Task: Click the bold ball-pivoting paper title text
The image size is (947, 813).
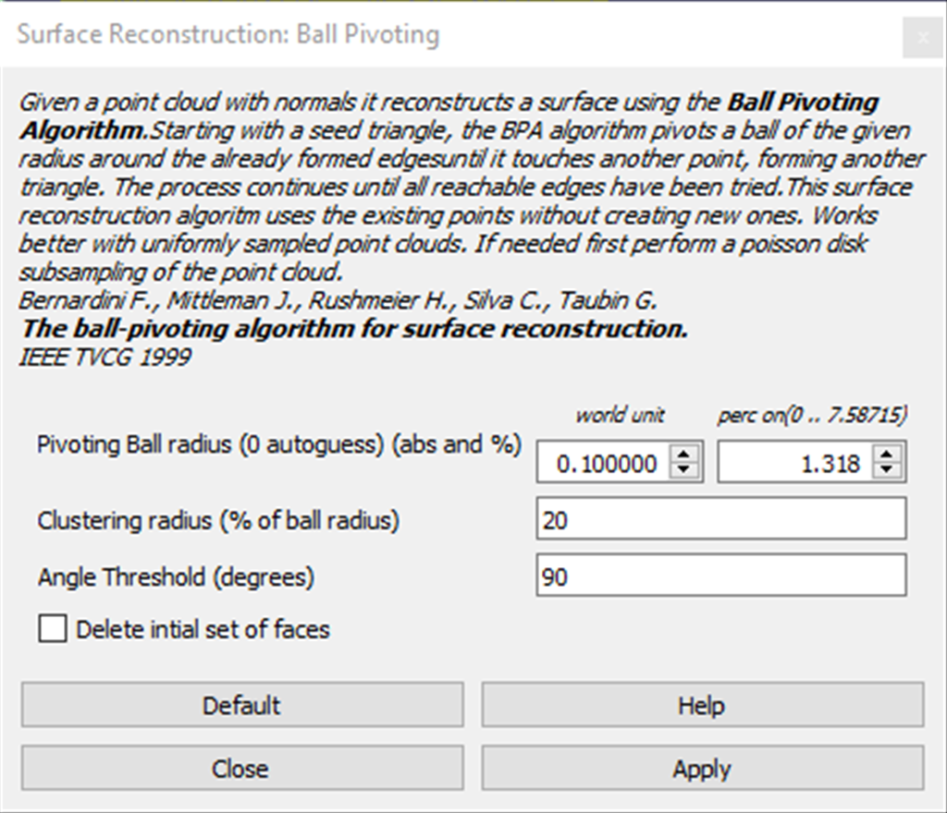Action: coord(354,330)
